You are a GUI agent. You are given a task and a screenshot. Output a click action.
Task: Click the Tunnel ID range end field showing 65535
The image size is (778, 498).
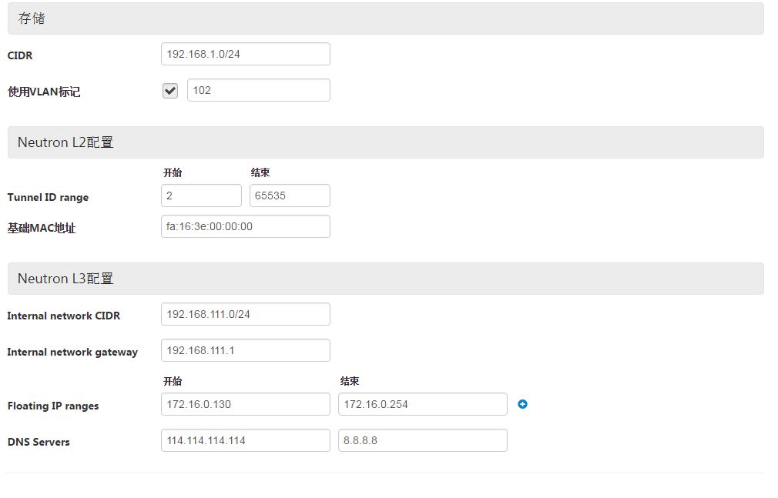tap(290, 195)
